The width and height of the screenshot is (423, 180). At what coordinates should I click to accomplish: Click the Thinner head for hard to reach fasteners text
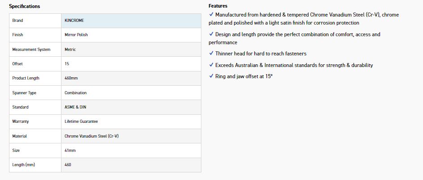[x=261, y=54]
